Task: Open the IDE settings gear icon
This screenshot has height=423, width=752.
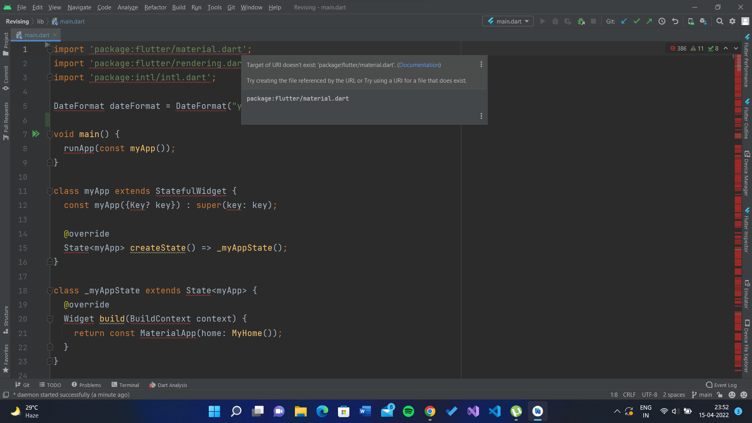Action: 732,21
